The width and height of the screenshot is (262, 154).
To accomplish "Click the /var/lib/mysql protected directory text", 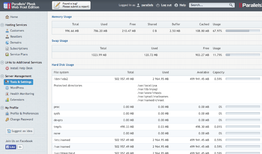I will click(x=148, y=89).
